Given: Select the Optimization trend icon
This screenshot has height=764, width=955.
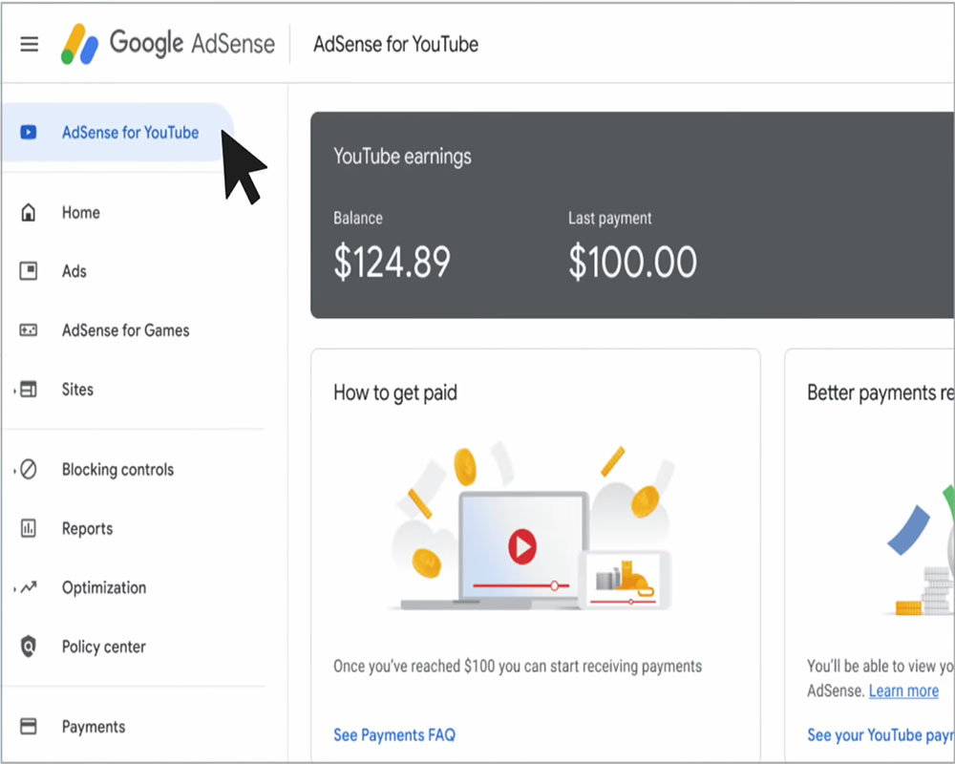Looking at the screenshot, I should [x=30, y=587].
